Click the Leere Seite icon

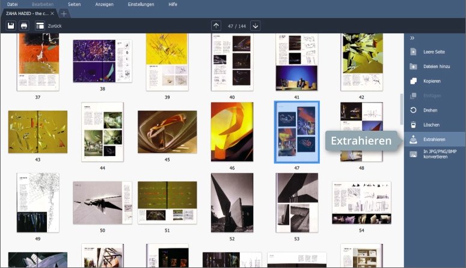[413, 52]
